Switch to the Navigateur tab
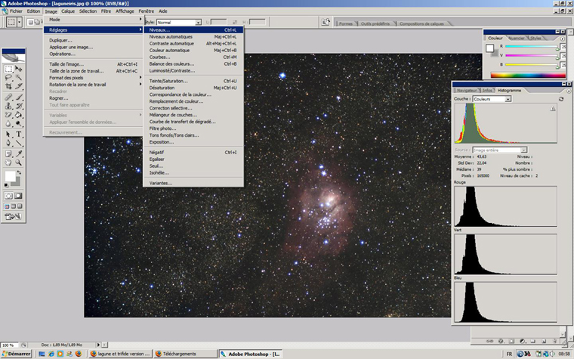574x359 pixels. [x=467, y=90]
